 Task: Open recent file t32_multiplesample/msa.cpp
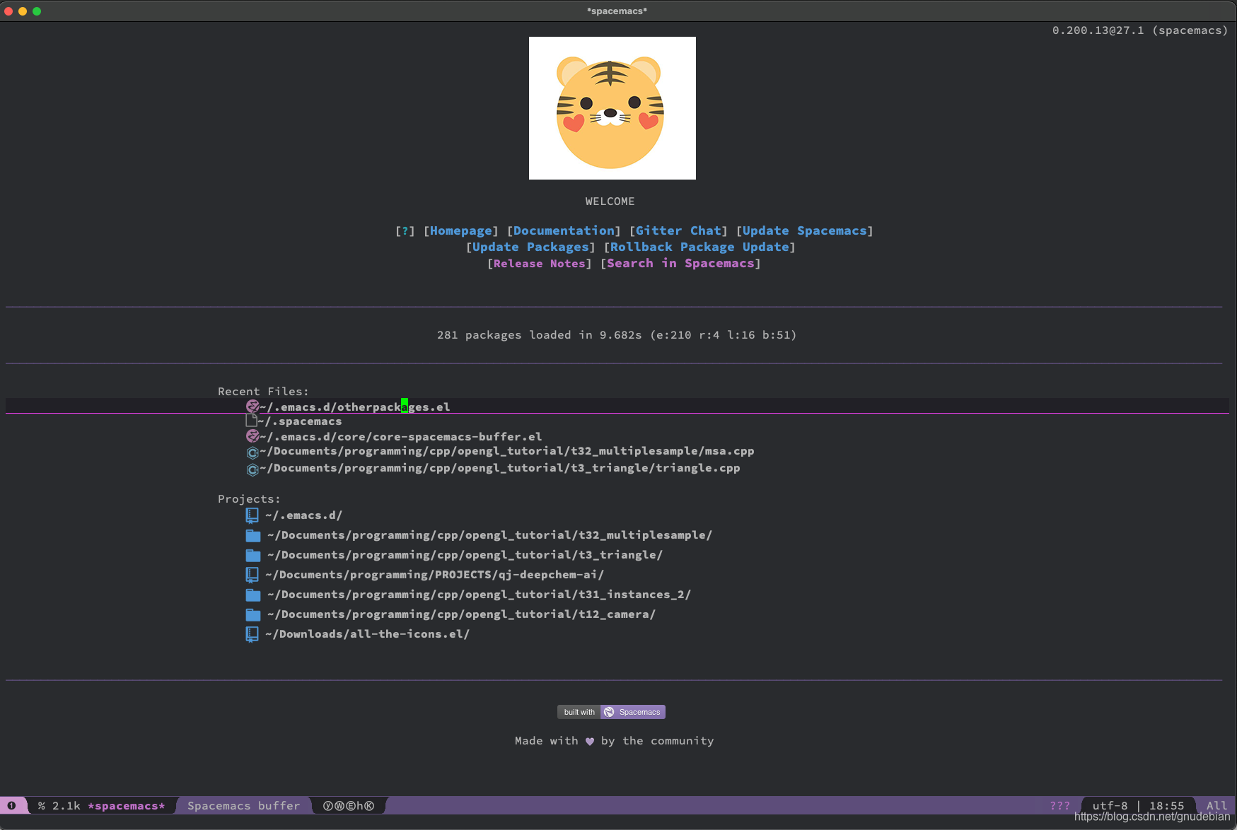(507, 451)
